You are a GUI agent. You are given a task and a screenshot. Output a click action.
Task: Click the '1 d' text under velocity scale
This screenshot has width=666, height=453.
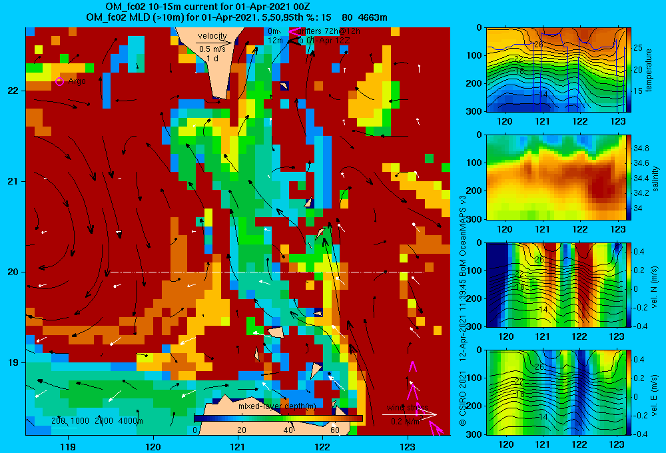click(x=212, y=58)
